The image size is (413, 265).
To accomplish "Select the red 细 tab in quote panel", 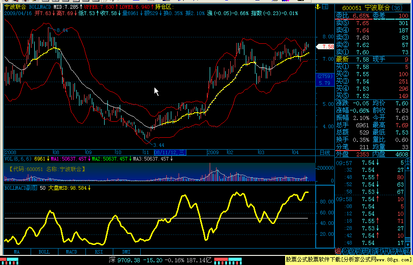I will coord(338,251).
